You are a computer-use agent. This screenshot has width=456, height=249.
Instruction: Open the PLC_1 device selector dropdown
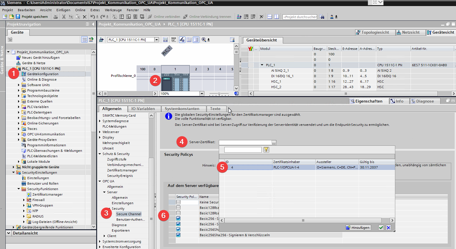pos(157,40)
